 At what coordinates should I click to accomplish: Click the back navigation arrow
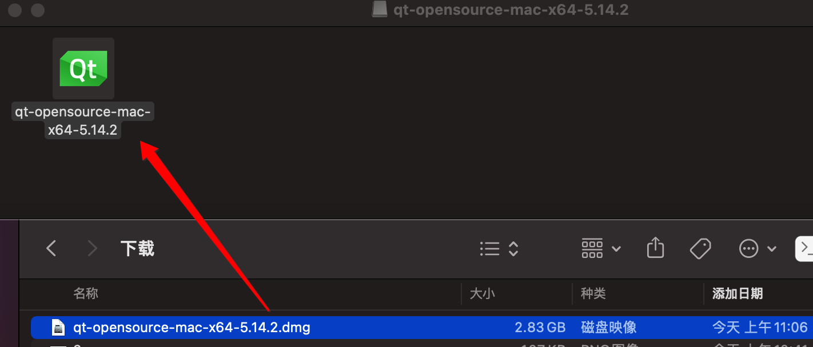tap(51, 248)
